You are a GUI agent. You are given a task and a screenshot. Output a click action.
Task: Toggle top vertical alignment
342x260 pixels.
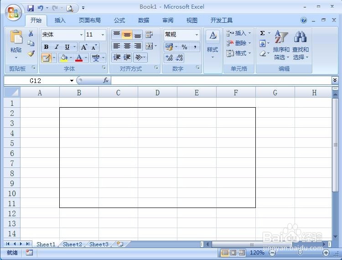pyautogui.click(x=117, y=35)
